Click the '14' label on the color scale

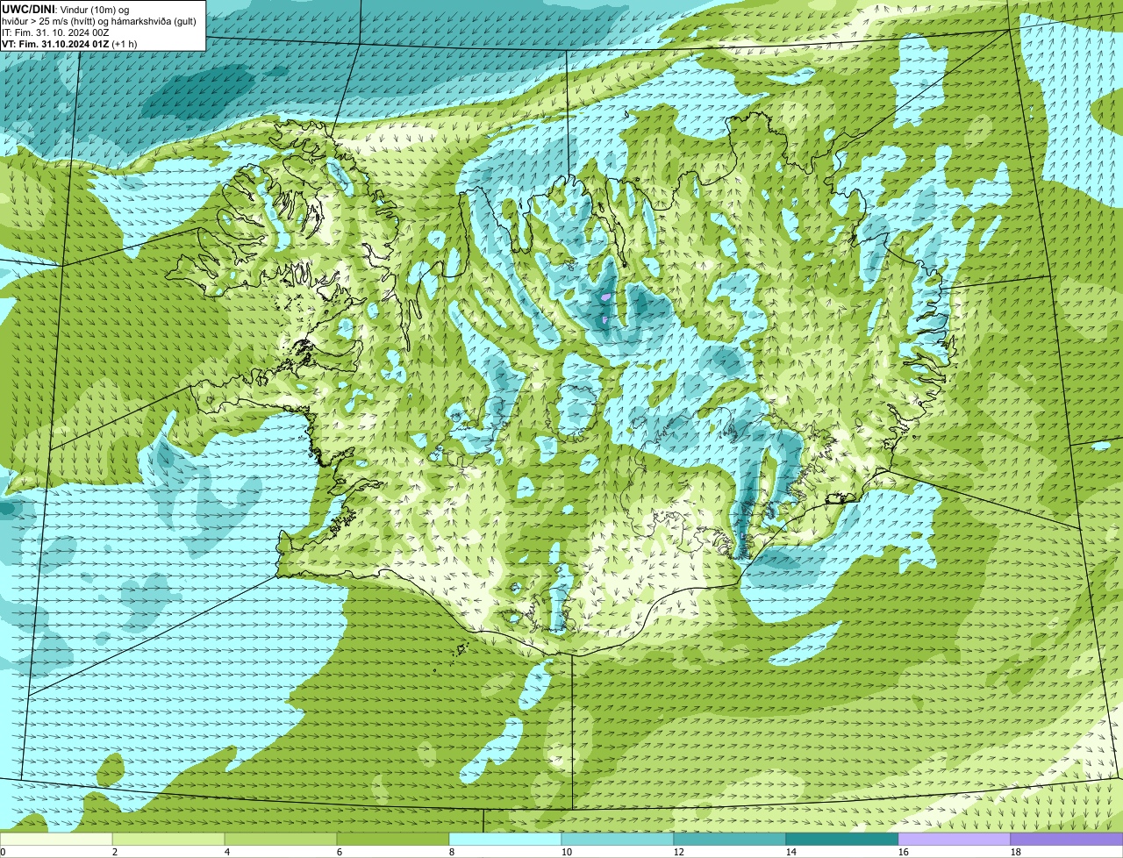pyautogui.click(x=791, y=852)
